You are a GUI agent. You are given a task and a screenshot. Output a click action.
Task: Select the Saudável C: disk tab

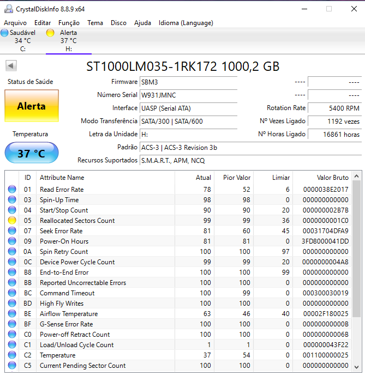pos(23,40)
